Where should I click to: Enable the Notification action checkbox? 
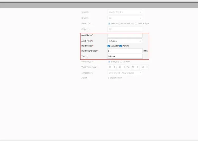tap(109, 78)
